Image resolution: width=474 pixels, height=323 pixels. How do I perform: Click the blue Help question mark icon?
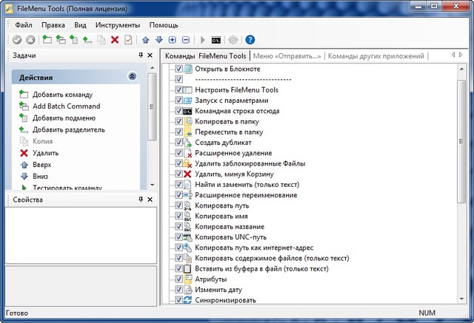pyautogui.click(x=250, y=39)
